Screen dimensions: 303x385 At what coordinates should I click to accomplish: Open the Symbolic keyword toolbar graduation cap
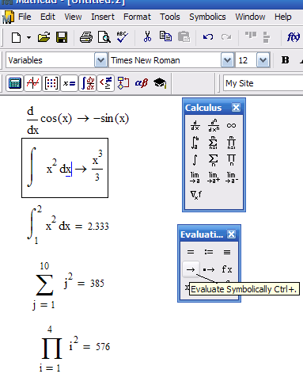(x=160, y=83)
